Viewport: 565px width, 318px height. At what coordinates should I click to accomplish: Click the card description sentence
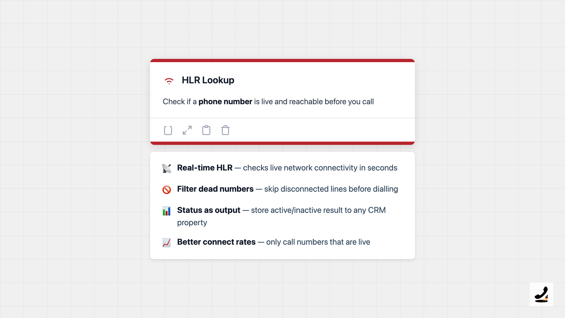pyautogui.click(x=312, y=102)
